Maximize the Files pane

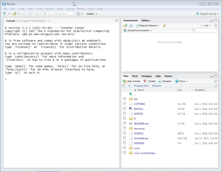coord(215,76)
